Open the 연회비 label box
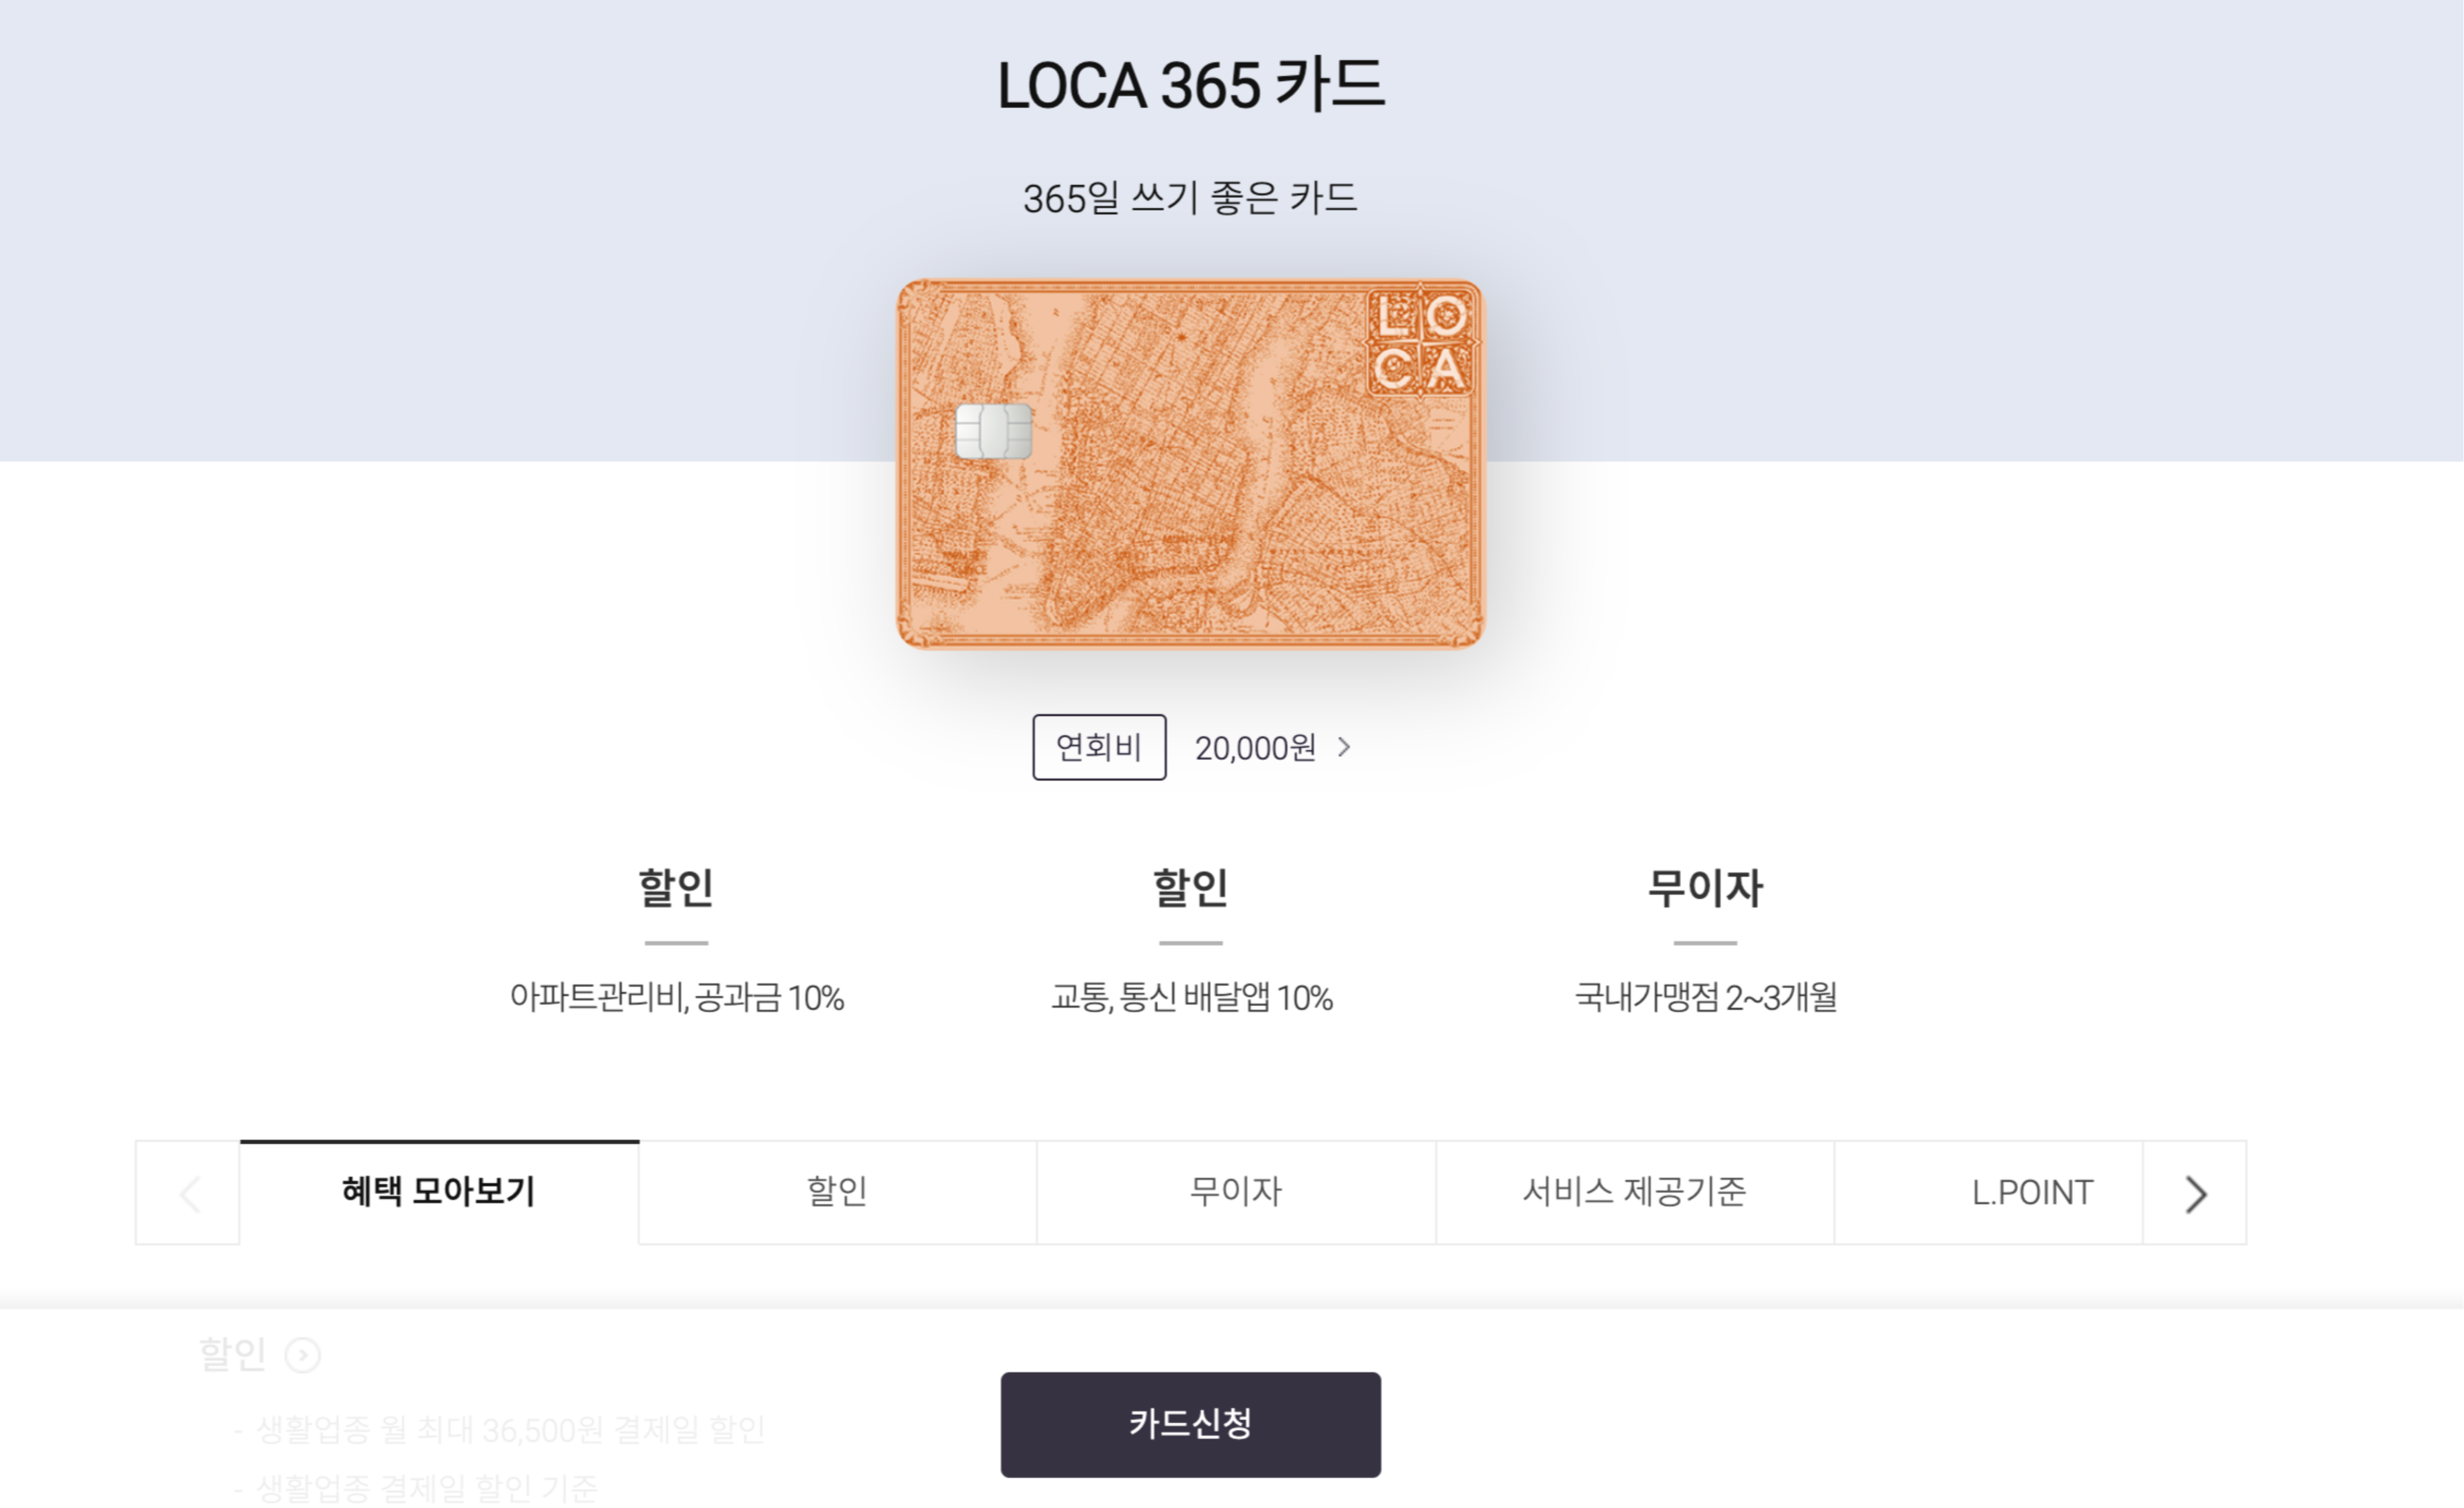Image resolution: width=2464 pixels, height=1508 pixels. coord(1098,746)
